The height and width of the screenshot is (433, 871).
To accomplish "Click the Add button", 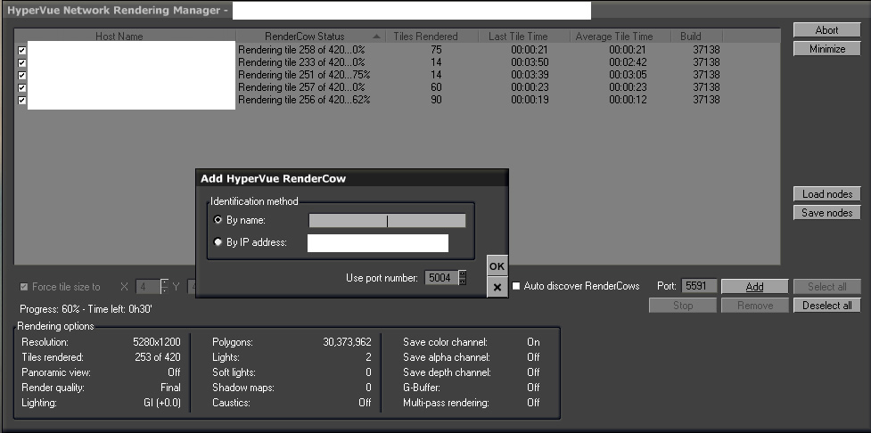I will 754,287.
